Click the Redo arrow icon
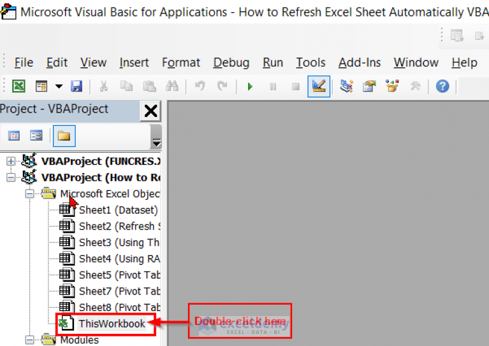 coord(223,86)
